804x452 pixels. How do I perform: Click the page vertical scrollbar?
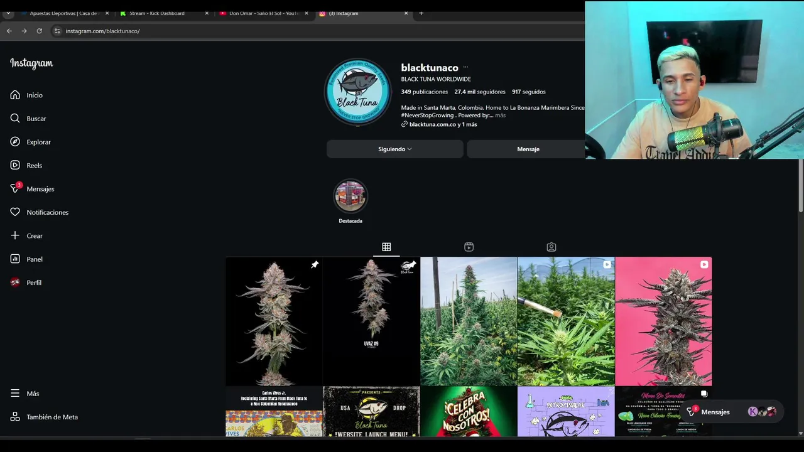[800, 185]
